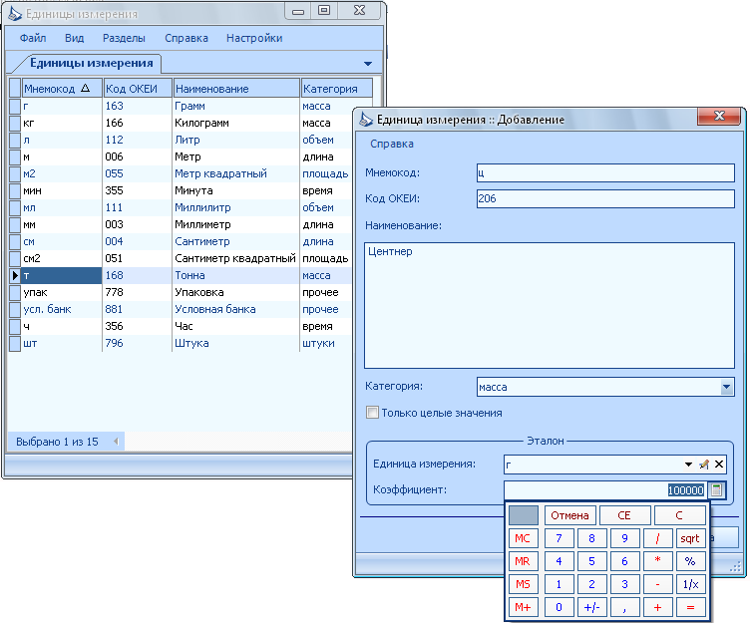The width and height of the screenshot is (750, 623).
Task: Click the plus button in the calculator
Action: click(x=657, y=607)
